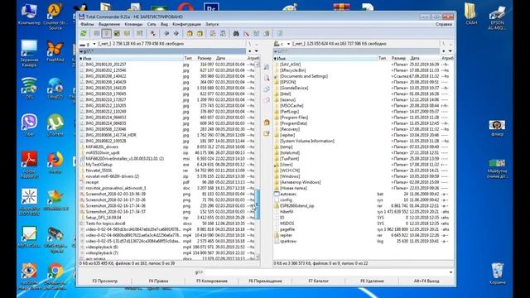Toggle the full details view button
Screen dimensions: 530x298
click(x=107, y=33)
